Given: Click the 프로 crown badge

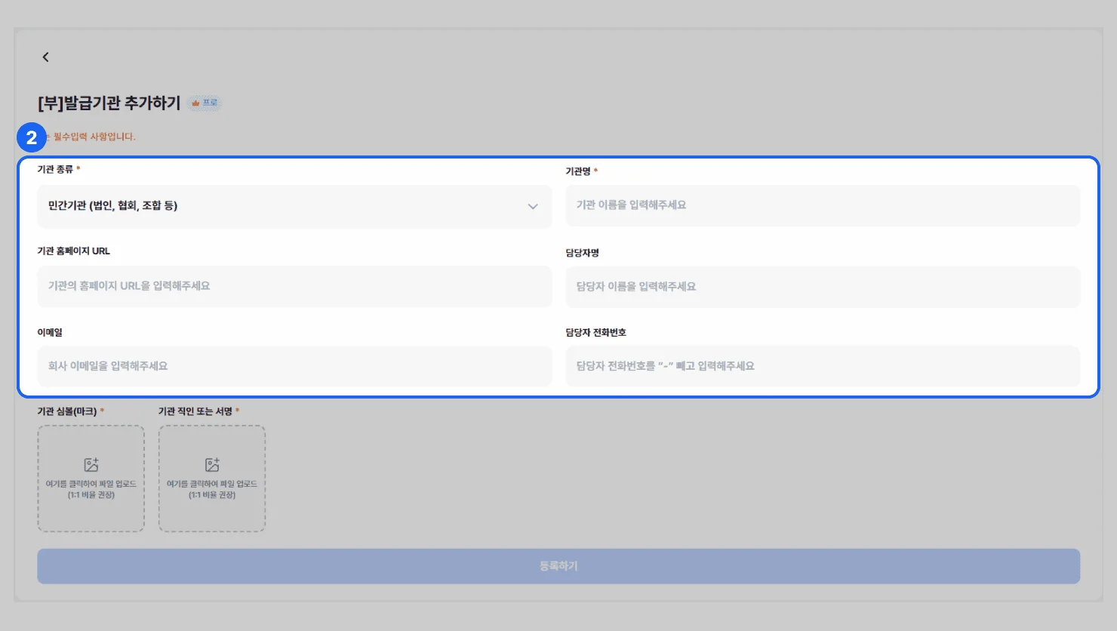Looking at the screenshot, I should click(x=205, y=103).
